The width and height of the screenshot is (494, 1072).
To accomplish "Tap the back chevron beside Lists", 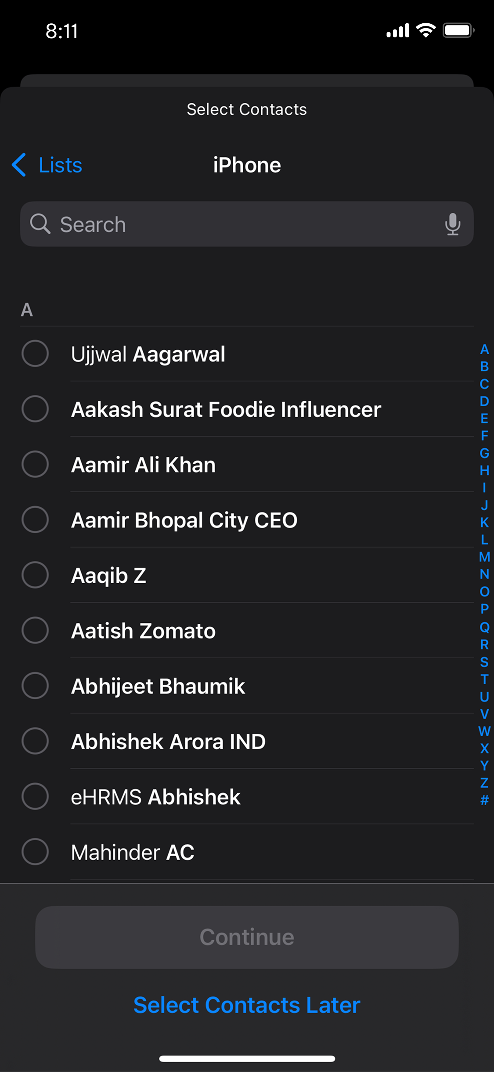I will [x=19, y=165].
